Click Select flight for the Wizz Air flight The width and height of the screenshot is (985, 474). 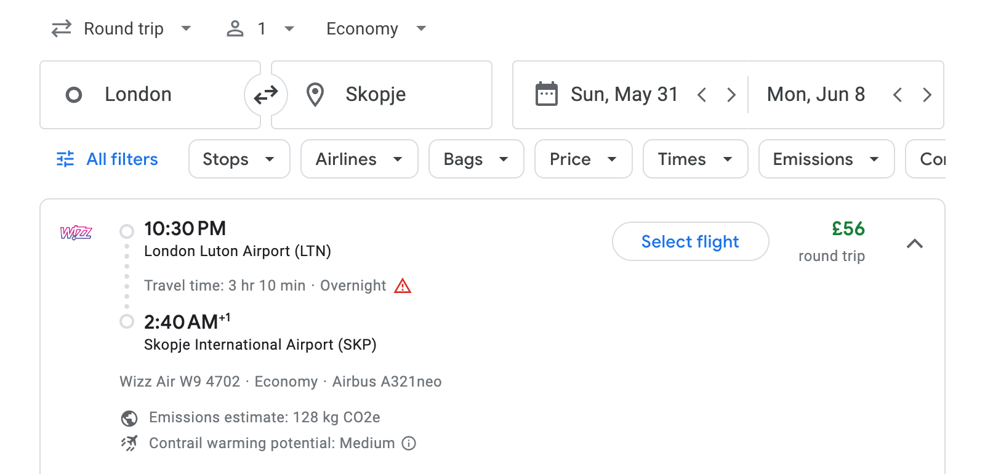[690, 241]
